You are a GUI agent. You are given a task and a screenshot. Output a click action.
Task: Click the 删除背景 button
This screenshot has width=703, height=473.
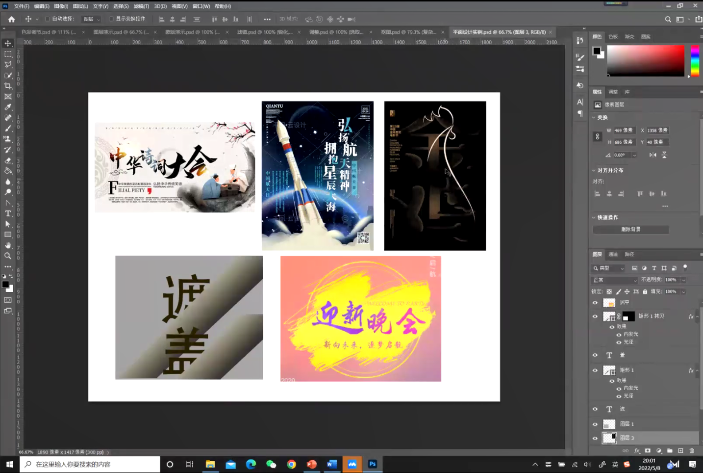tap(630, 230)
